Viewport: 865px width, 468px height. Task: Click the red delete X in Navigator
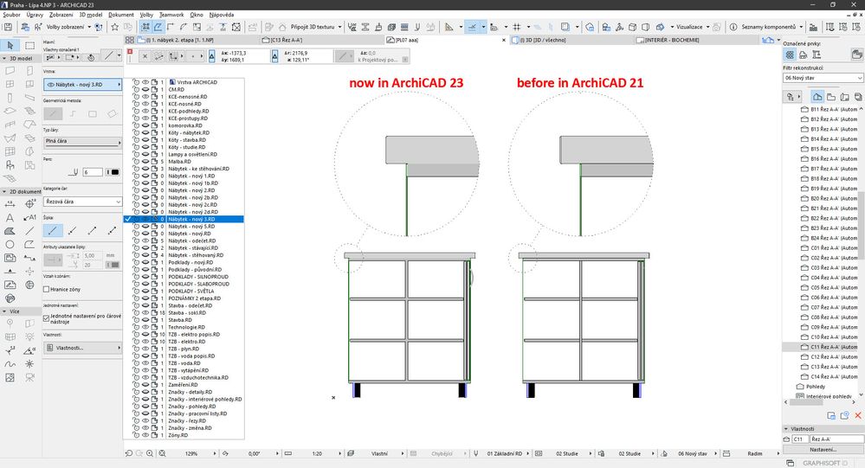(x=858, y=415)
